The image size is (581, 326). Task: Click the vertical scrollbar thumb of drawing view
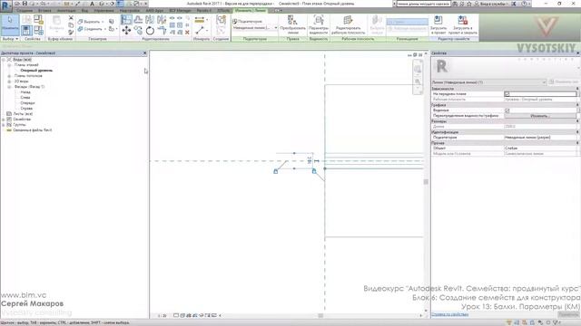coord(426,181)
